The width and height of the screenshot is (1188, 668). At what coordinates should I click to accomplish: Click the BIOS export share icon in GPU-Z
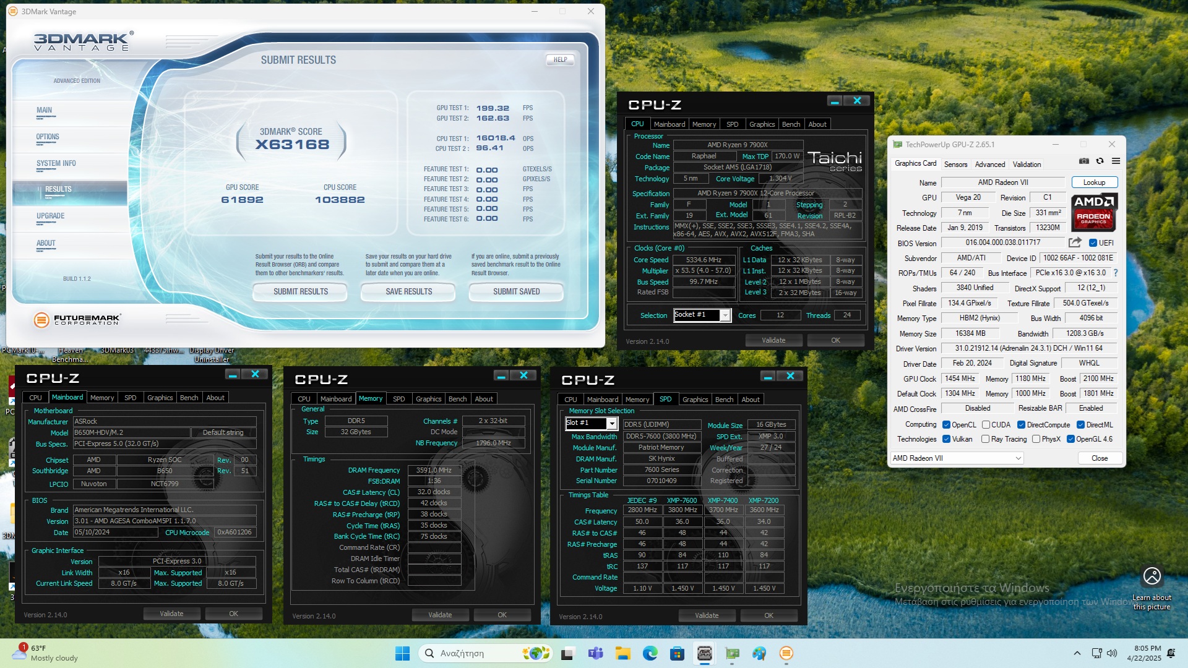point(1075,242)
